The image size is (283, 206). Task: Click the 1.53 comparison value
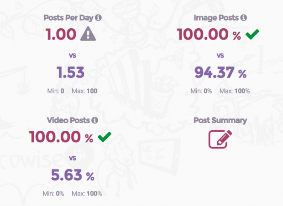coord(71,72)
